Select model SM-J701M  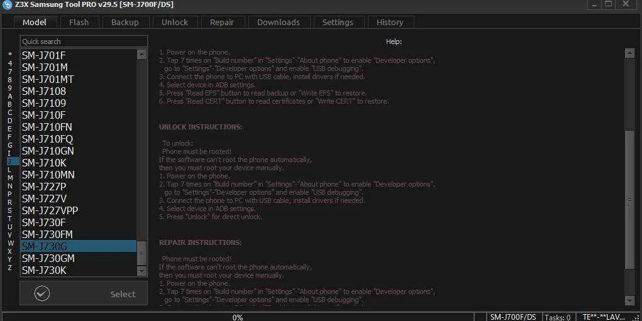[x=78, y=67]
